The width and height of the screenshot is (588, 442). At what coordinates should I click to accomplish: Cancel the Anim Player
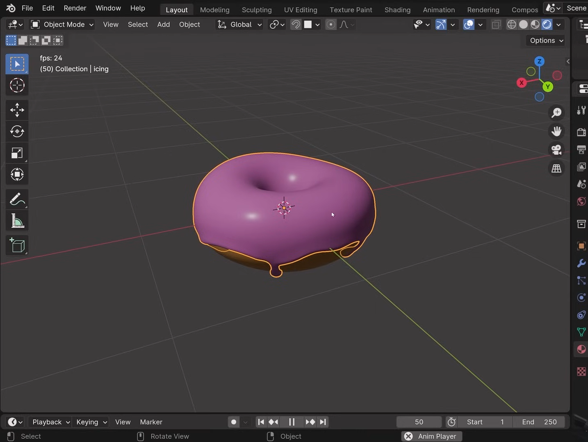(408, 436)
